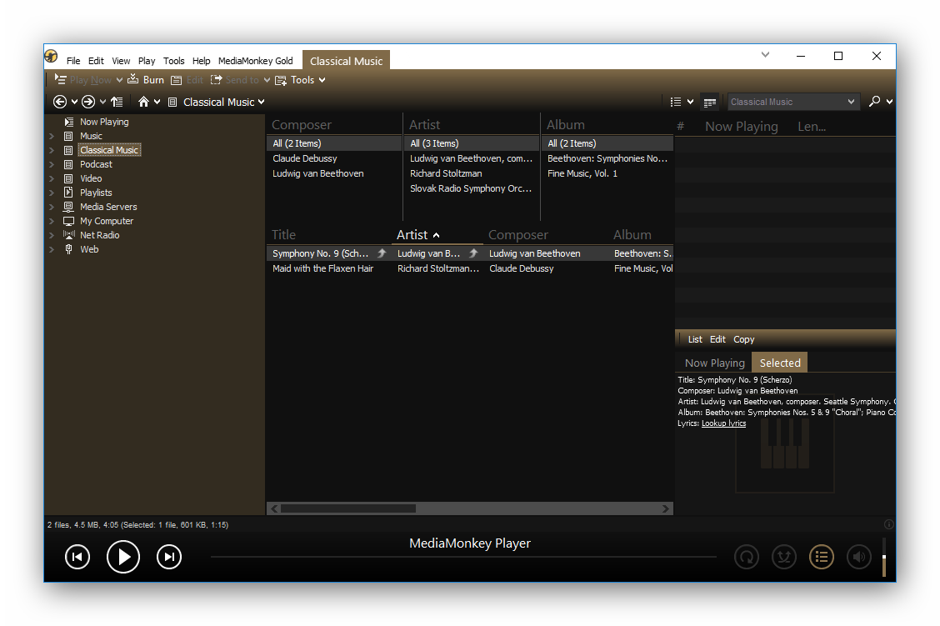Click the horizontal scrollbar in track list
This screenshot has height=626, width=940.
[348, 508]
